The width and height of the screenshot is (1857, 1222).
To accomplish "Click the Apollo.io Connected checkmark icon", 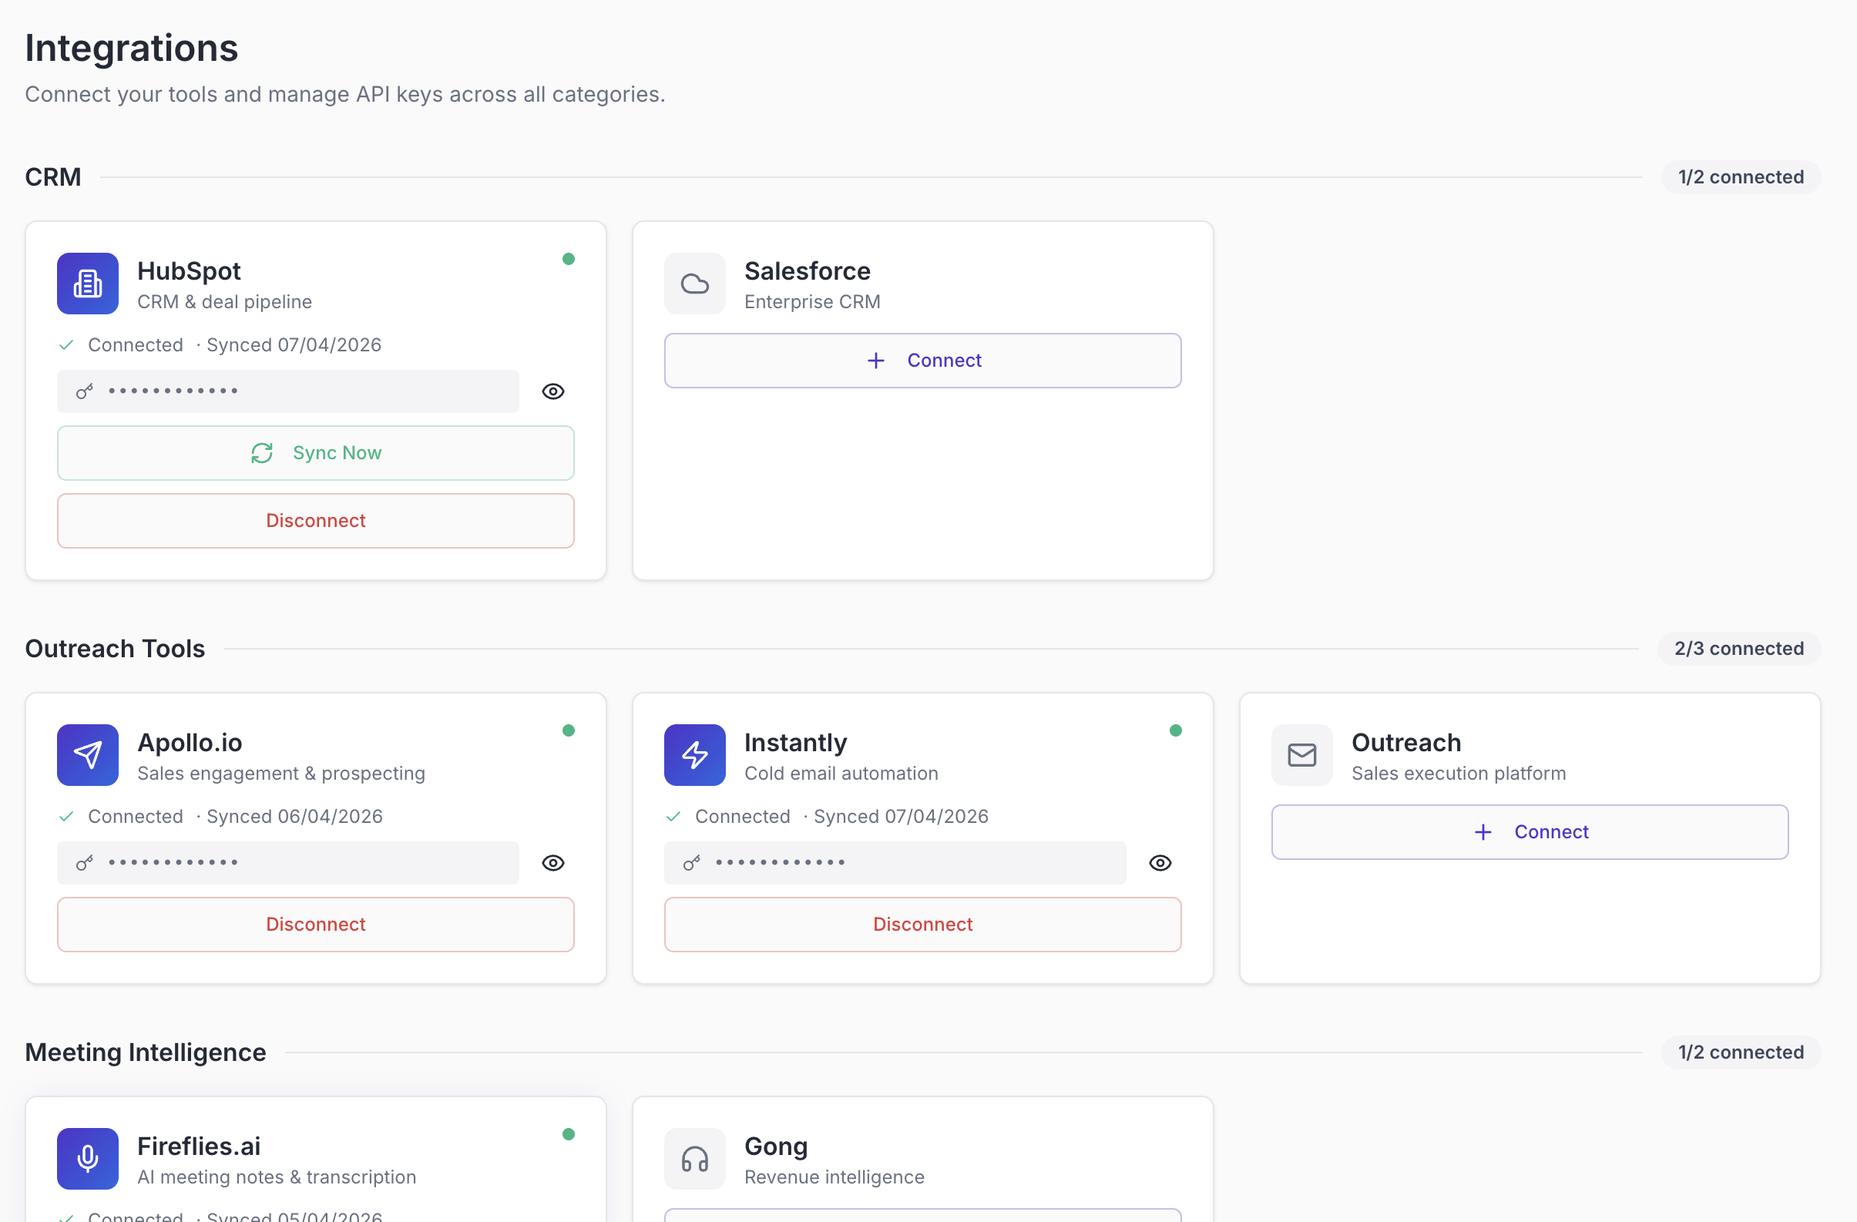I will [66, 816].
